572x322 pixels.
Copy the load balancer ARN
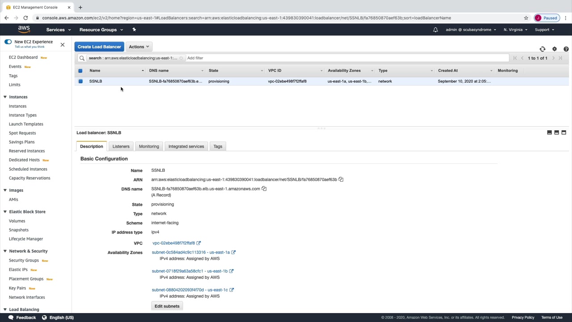(x=341, y=179)
